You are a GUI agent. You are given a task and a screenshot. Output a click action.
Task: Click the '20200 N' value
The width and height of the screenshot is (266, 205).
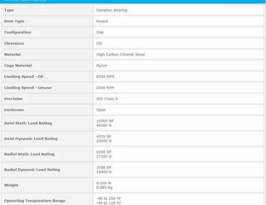click(103, 141)
